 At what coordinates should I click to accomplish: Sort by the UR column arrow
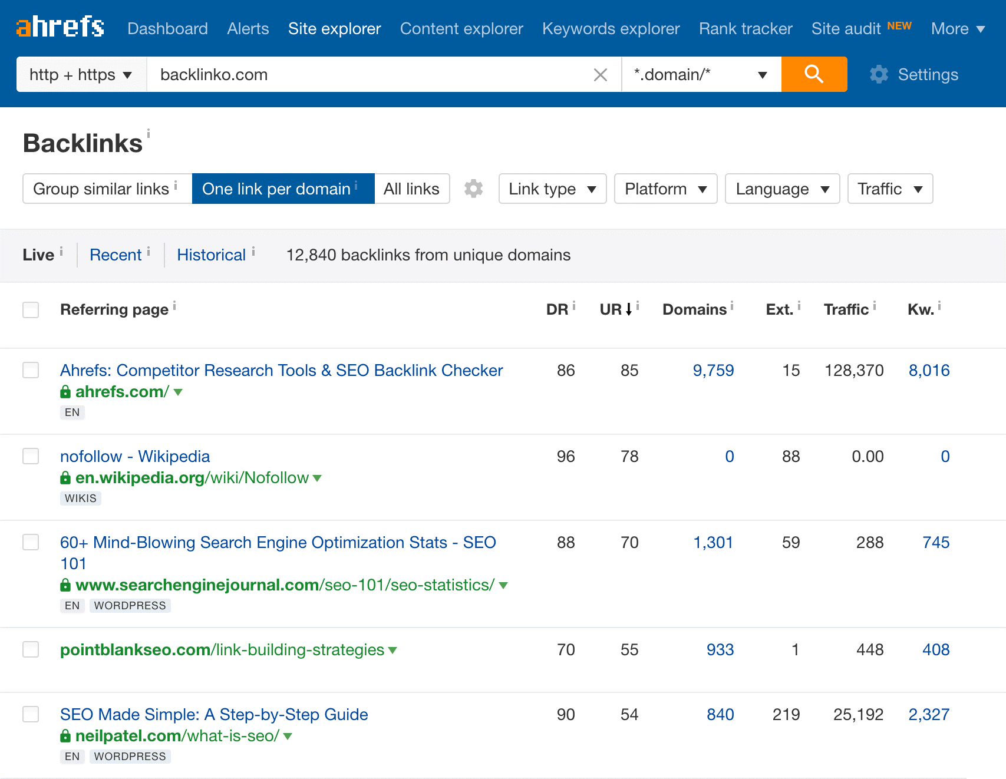629,309
